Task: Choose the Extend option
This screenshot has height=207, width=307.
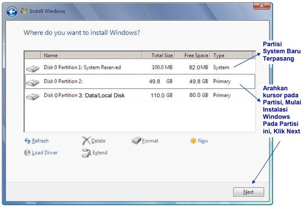Action: 100,153
